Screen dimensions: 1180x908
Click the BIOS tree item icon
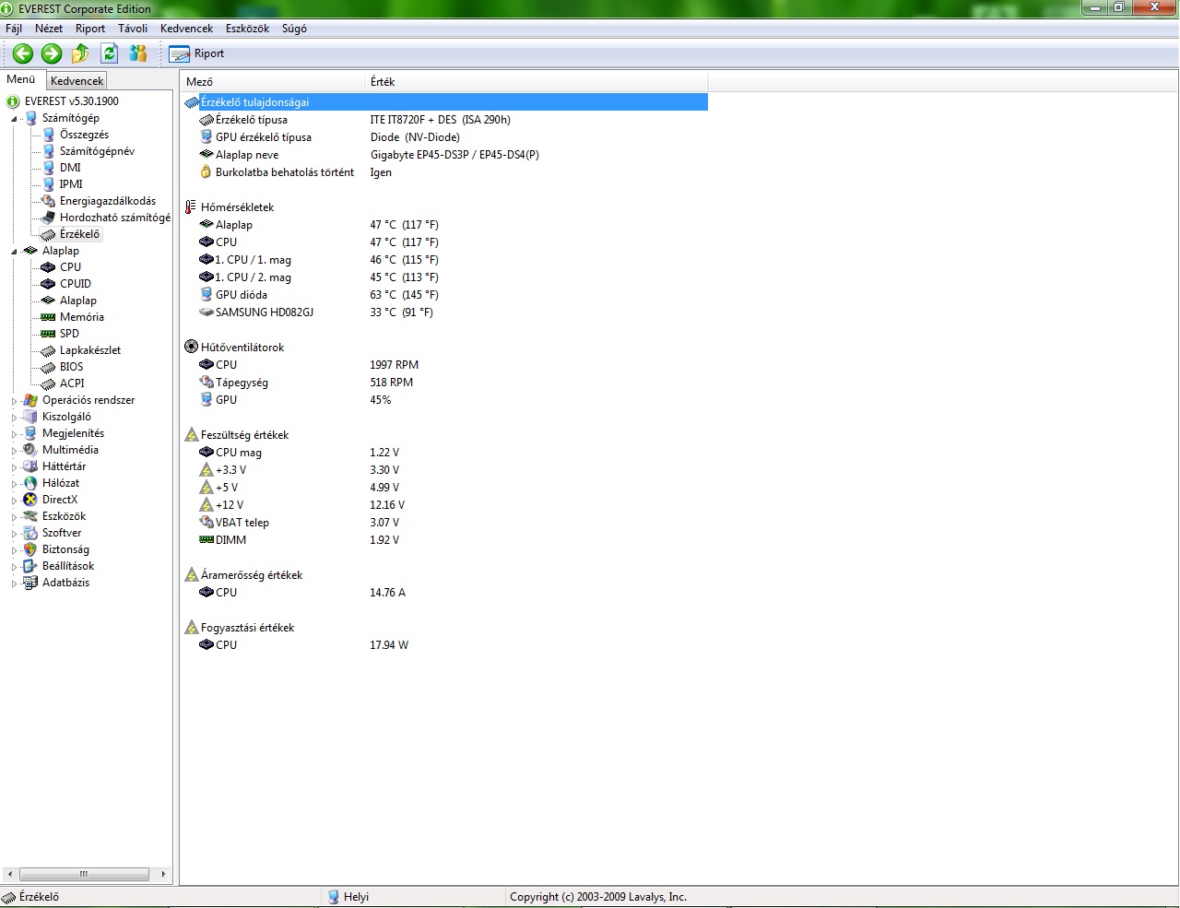[49, 367]
